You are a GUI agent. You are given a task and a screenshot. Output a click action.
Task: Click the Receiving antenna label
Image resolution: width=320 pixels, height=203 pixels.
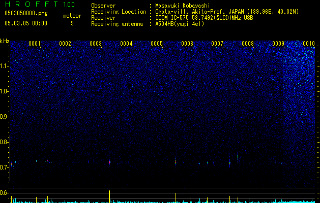click(117, 24)
